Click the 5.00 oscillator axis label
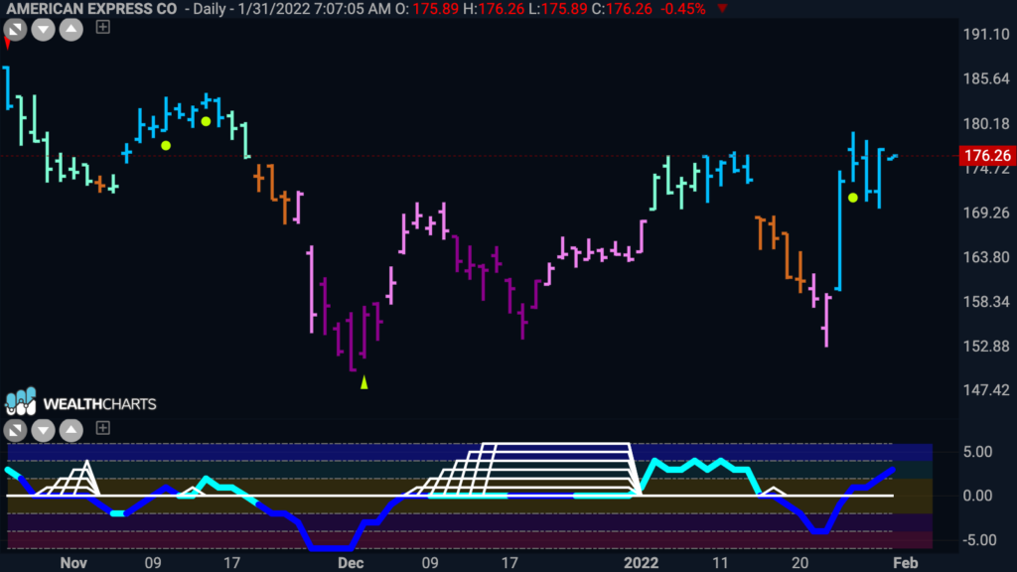1017x572 pixels. click(977, 452)
